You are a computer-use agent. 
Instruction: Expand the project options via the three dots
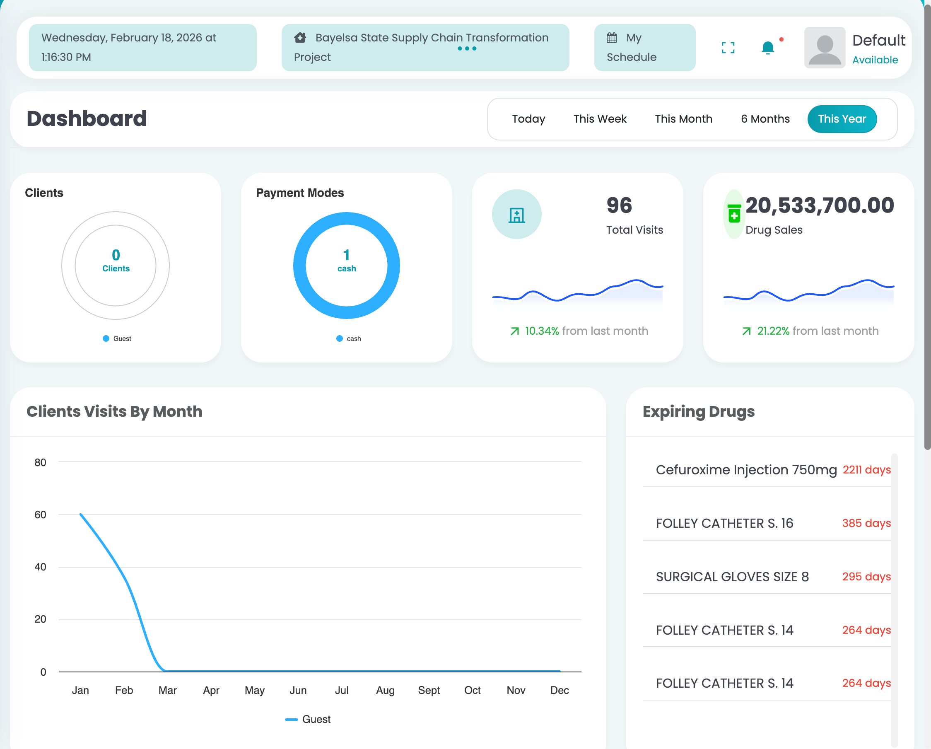click(467, 49)
